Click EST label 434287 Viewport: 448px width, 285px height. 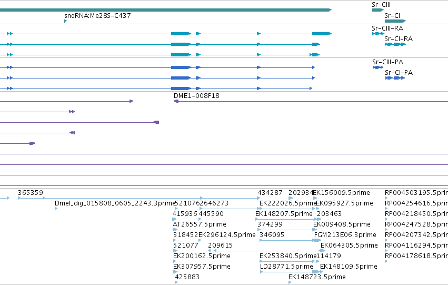click(270, 193)
